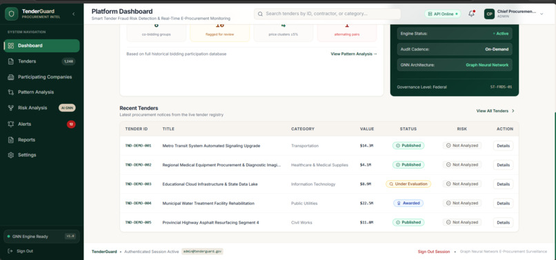Click the $22.5M value cell
556x260 pixels.
(366, 204)
